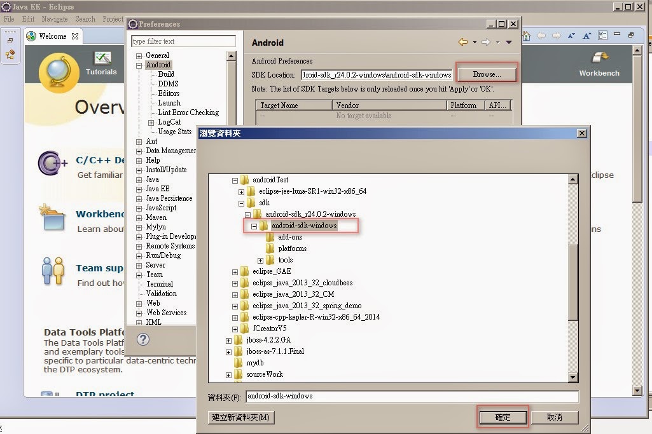Open Preferences help question mark icon
Screen dimensions: 652x434
click(143, 339)
